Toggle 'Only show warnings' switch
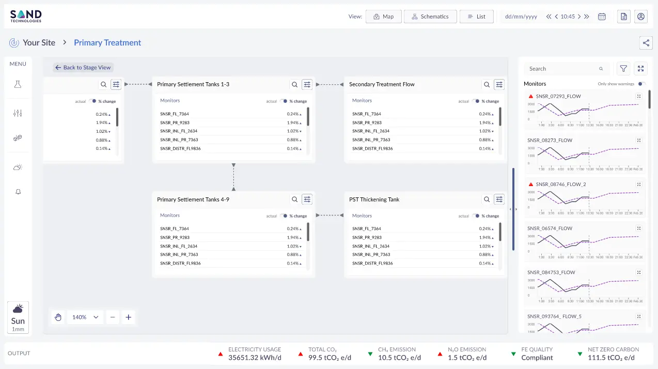The height and width of the screenshot is (369, 658). click(641, 84)
